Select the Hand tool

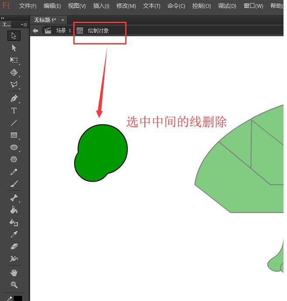pos(14,273)
